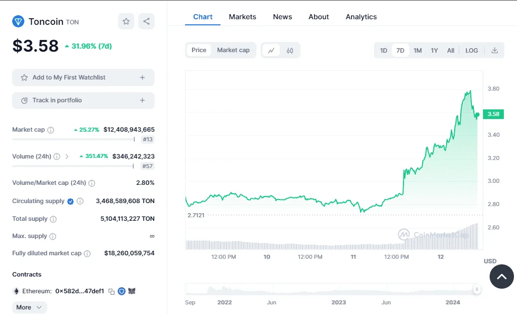Switch to candlestick chart icon

290,50
